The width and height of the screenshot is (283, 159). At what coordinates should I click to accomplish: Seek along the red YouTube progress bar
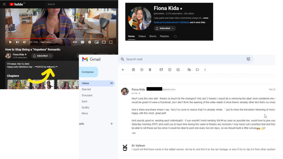click(x=61, y=38)
